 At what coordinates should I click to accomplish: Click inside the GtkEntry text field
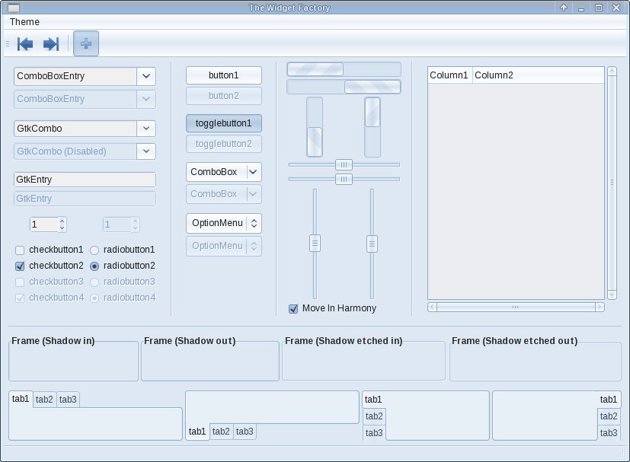85,180
